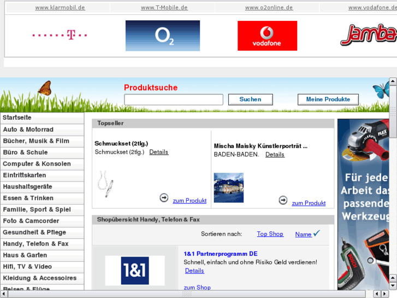Click arrow icon beside Schmuckset zum Produkt

(x=164, y=198)
